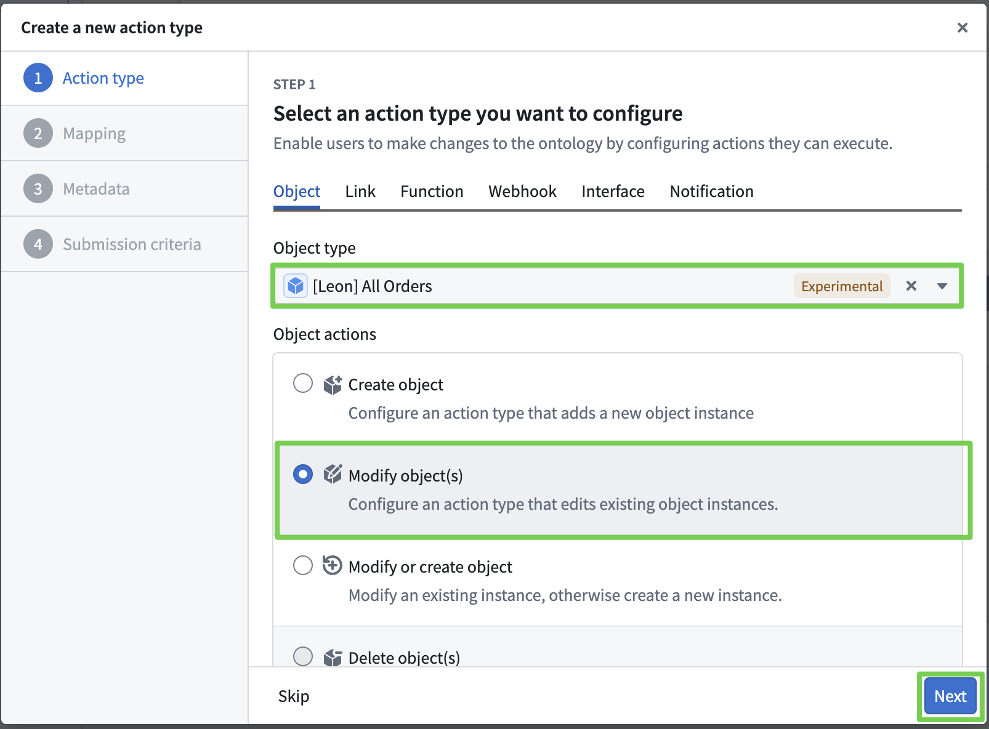Click the Delete object(s) cube icon
Viewport: 989px width, 729px height.
click(x=333, y=657)
